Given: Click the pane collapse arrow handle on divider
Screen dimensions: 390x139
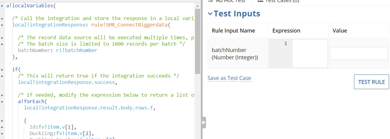Looking at the screenshot, I should tap(204, 123).
